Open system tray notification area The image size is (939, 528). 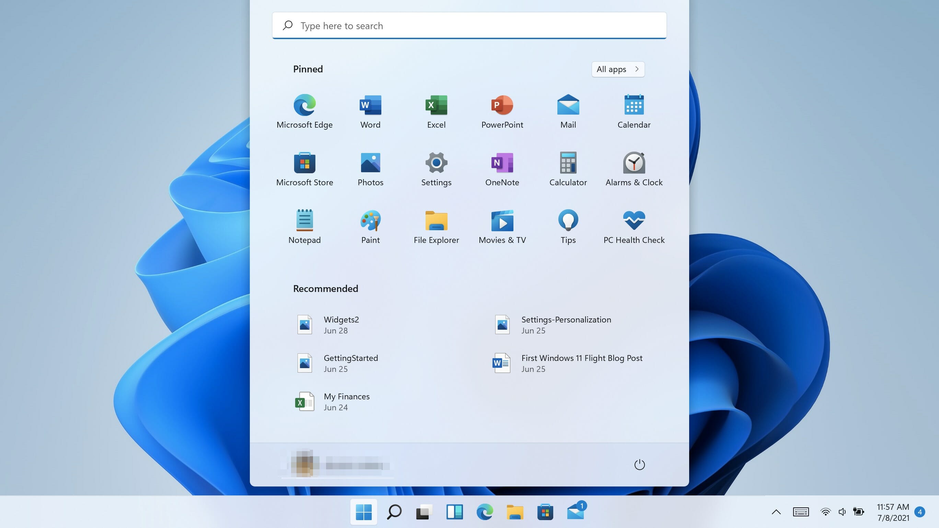pos(776,512)
